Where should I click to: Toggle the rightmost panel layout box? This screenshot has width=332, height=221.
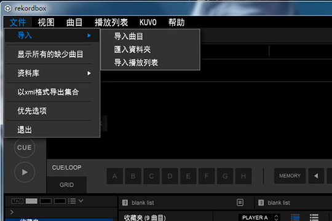[60, 201]
